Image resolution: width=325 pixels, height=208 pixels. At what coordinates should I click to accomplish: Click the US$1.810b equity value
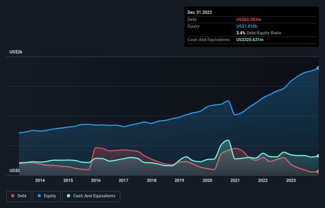click(x=247, y=26)
